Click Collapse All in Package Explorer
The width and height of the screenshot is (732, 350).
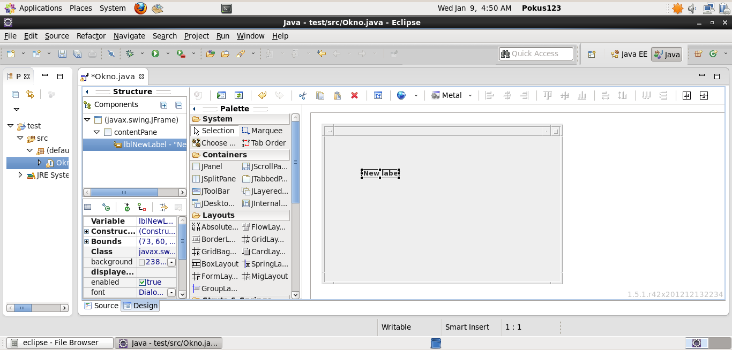(x=15, y=95)
